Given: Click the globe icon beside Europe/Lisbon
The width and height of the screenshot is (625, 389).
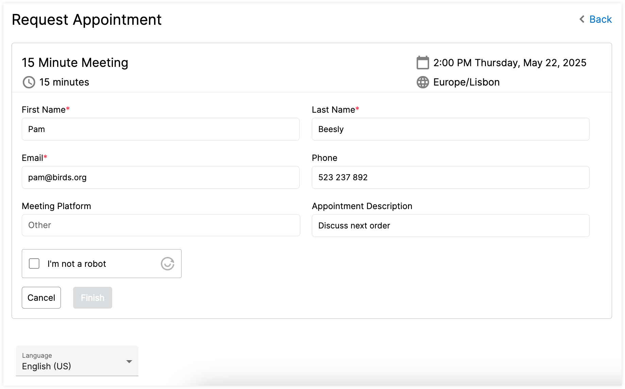Looking at the screenshot, I should click(x=423, y=82).
